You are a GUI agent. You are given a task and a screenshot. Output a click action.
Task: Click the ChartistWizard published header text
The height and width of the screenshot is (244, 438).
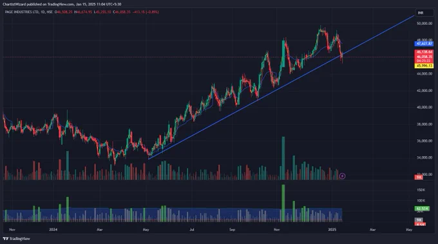click(x=62, y=4)
